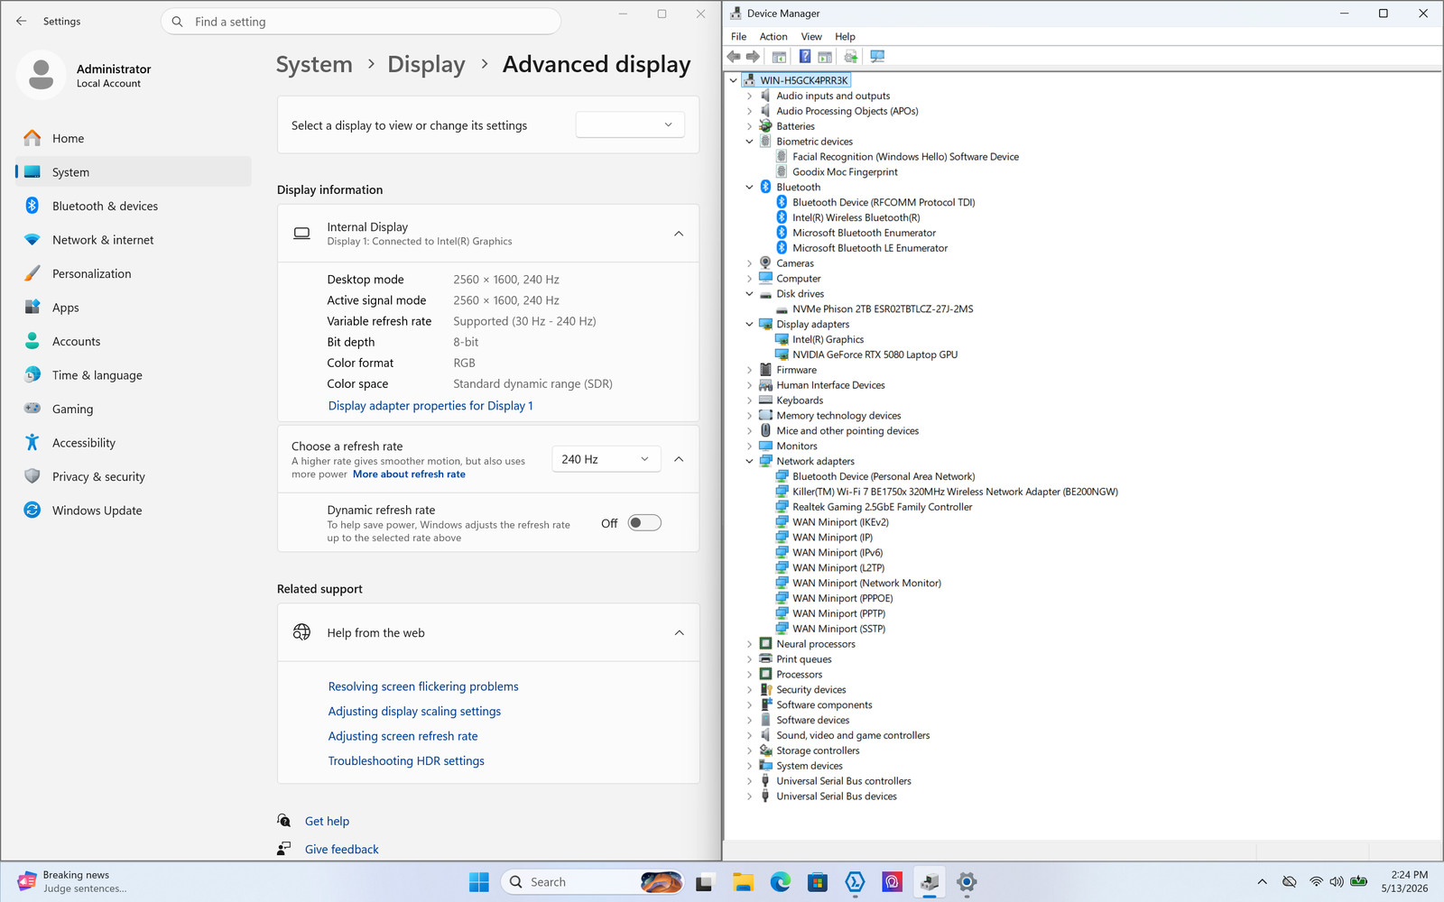Click the Gaming controller sidebar icon
The height and width of the screenshot is (902, 1444).
point(32,408)
